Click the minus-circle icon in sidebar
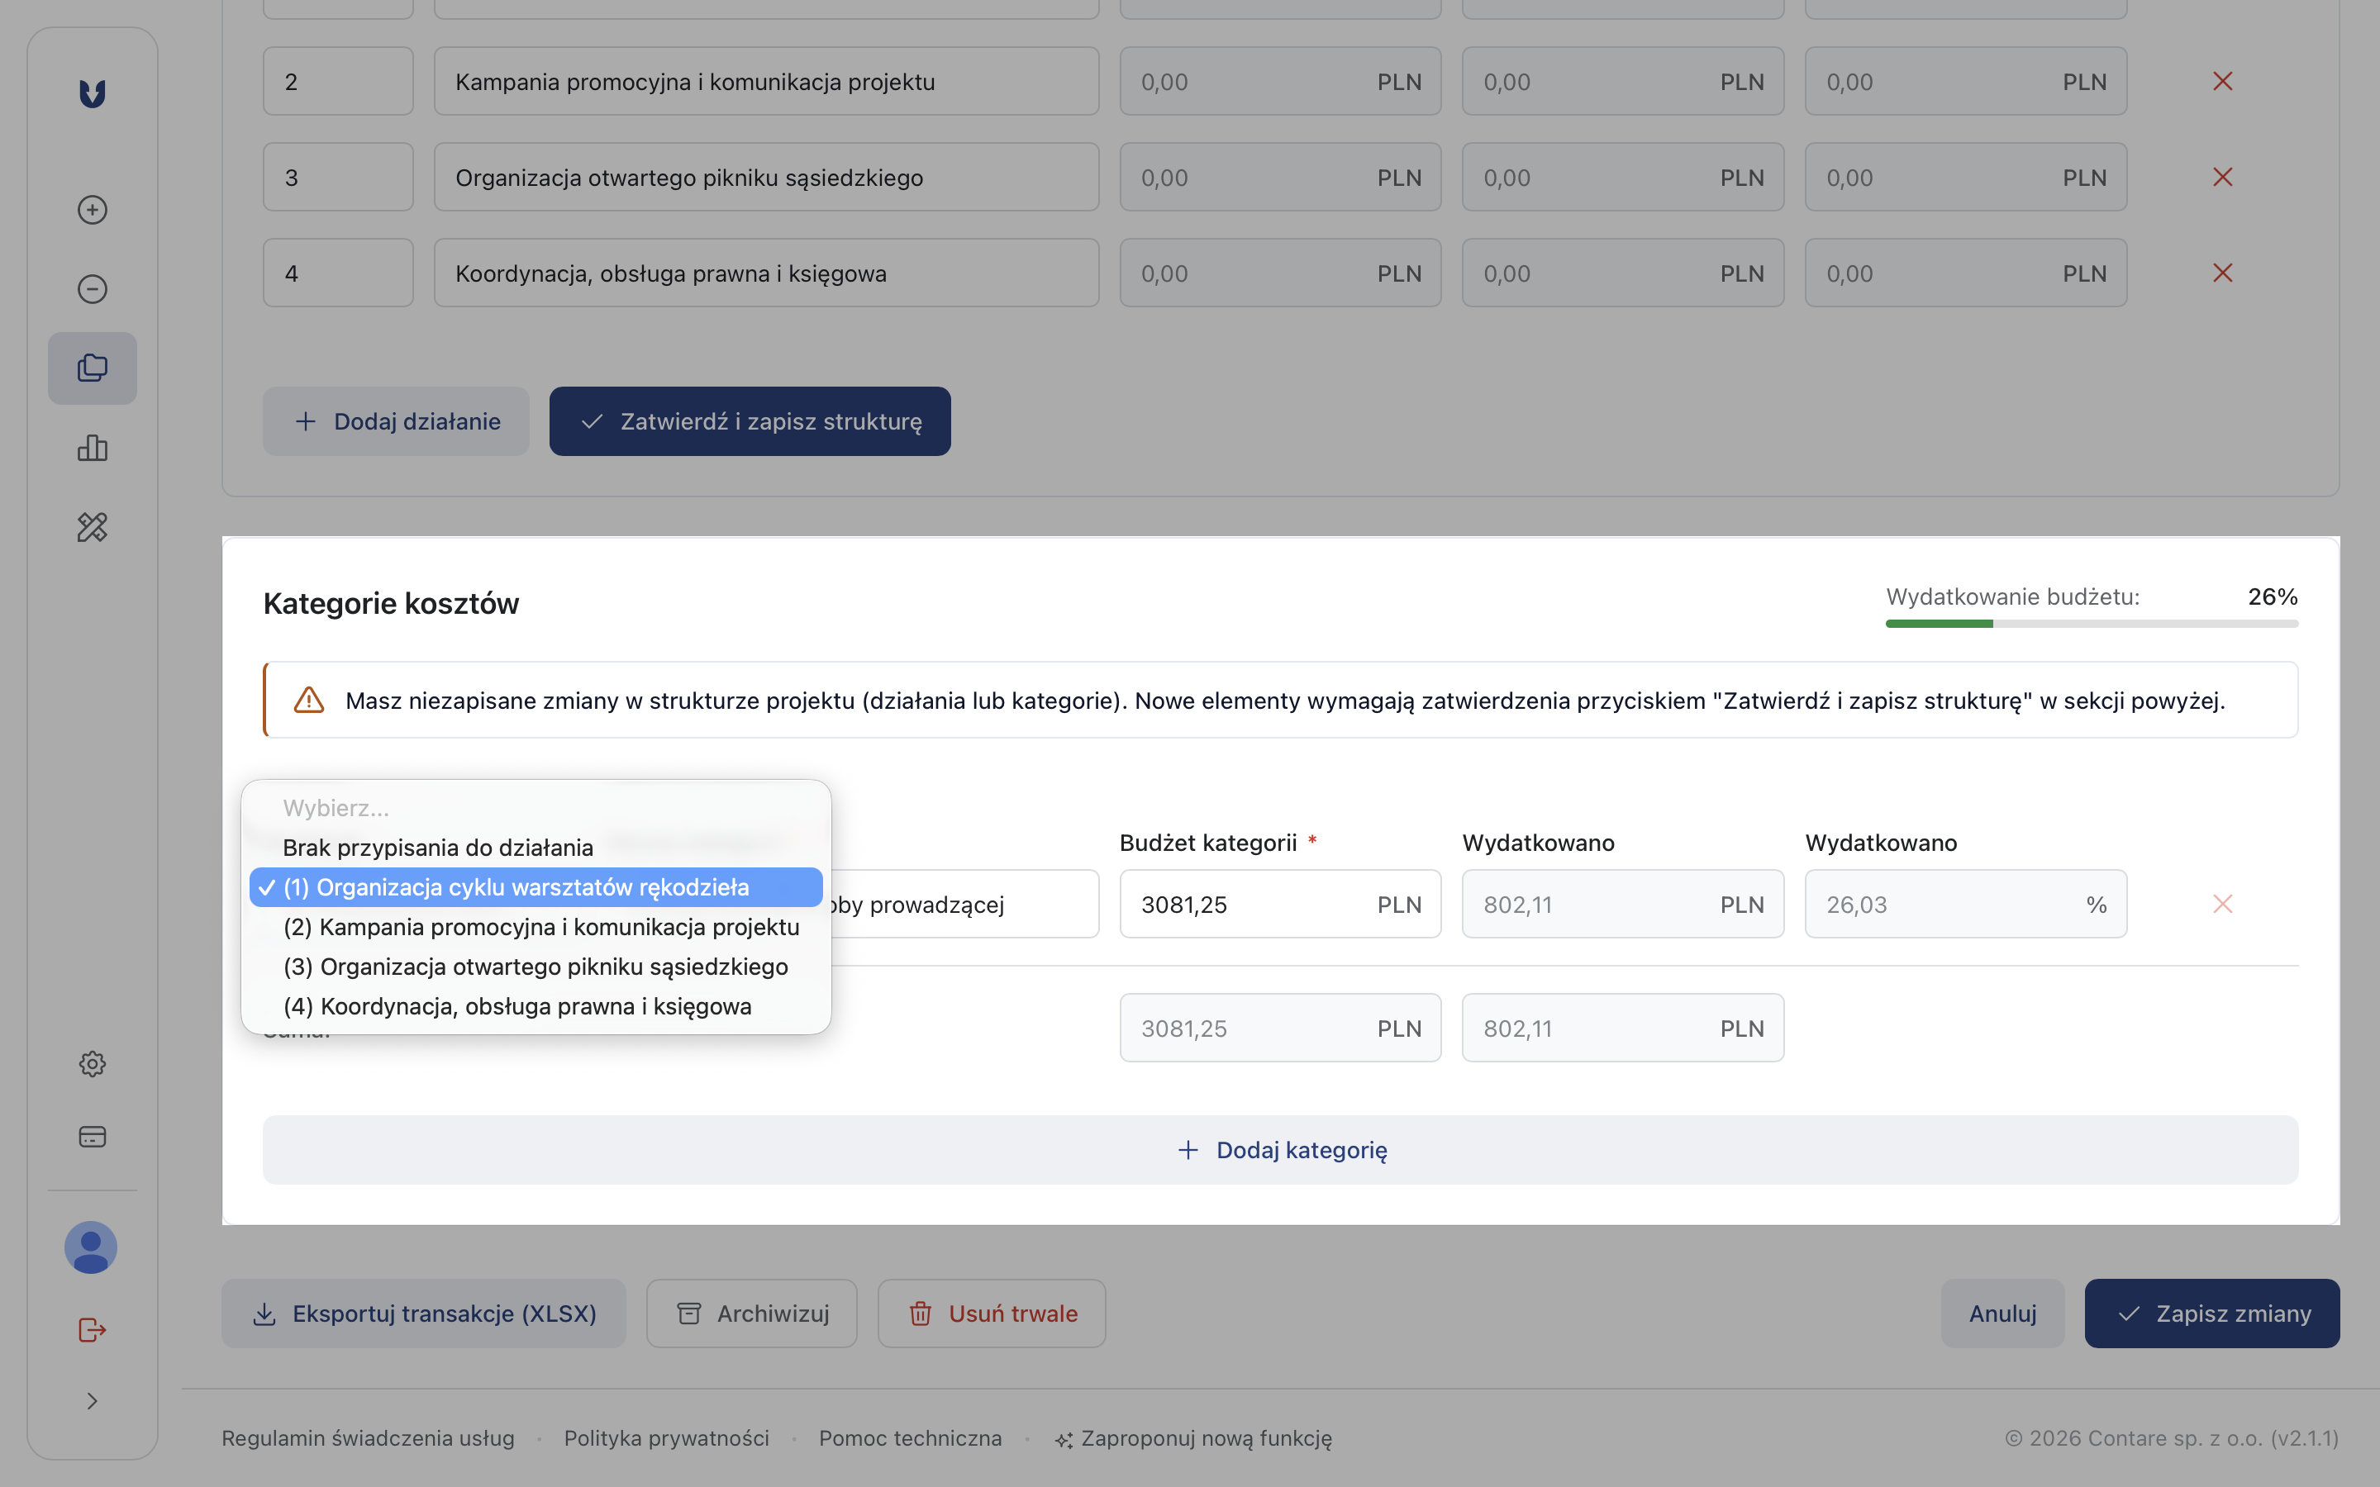 tap(93, 289)
